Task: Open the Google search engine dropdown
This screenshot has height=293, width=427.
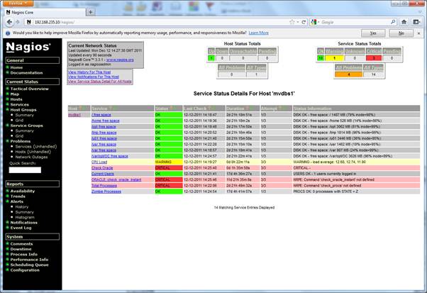Action: click(315, 22)
